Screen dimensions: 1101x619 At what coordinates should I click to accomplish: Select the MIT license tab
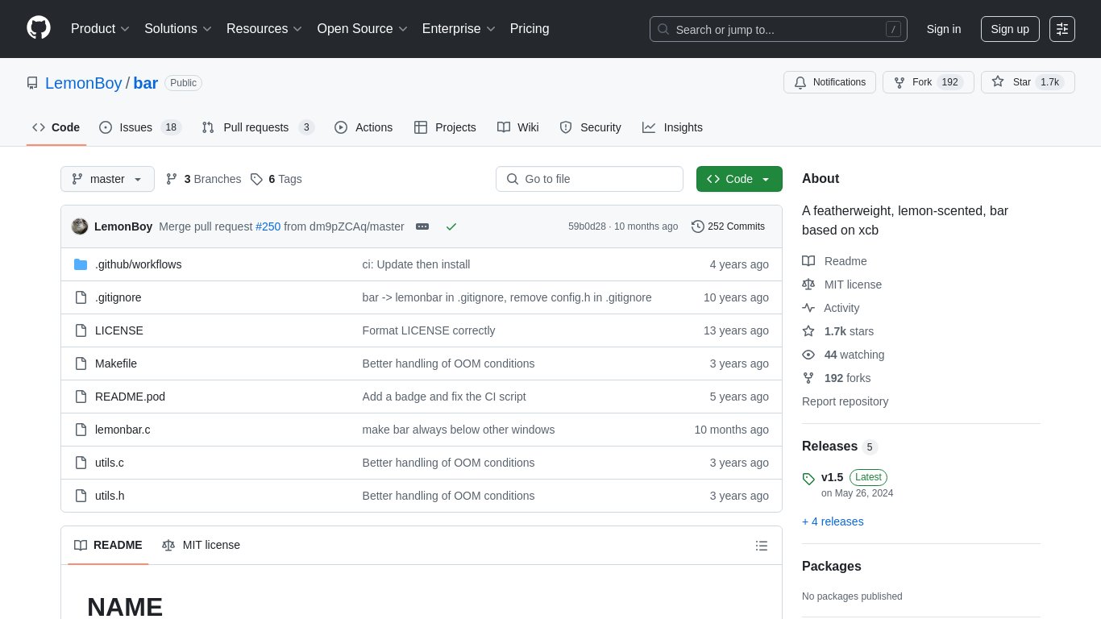[x=202, y=545]
